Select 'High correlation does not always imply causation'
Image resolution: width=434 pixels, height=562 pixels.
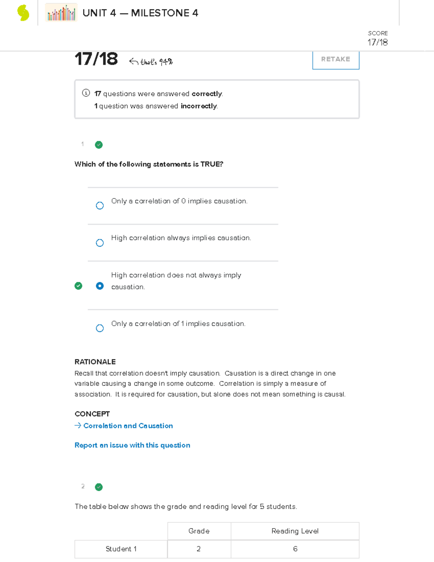[x=100, y=286]
